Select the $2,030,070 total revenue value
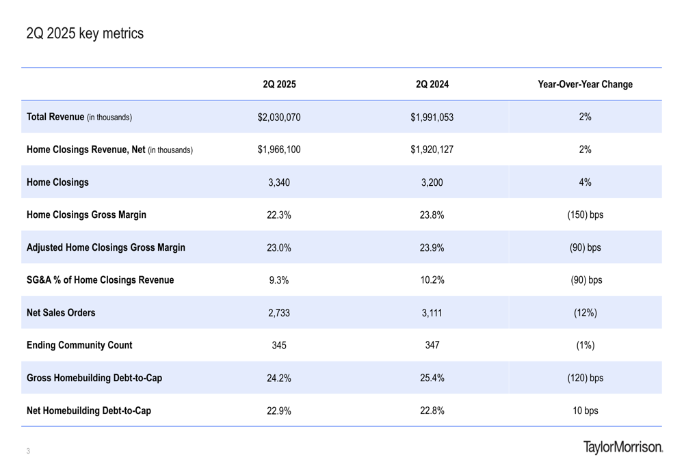 279,117
